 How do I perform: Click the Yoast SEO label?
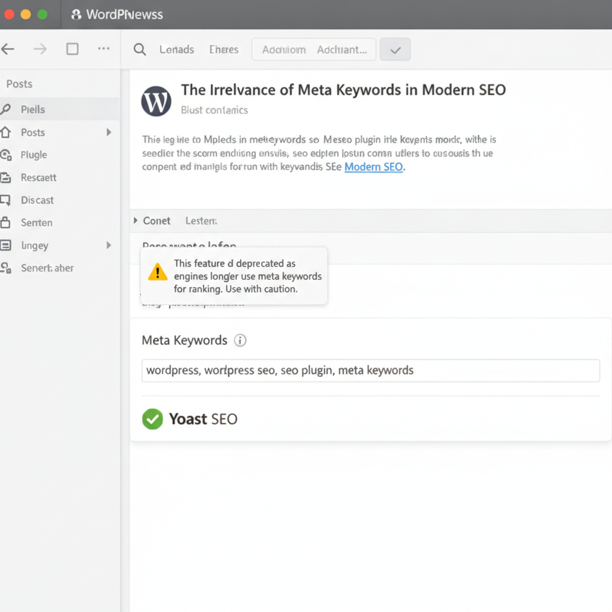pos(203,419)
